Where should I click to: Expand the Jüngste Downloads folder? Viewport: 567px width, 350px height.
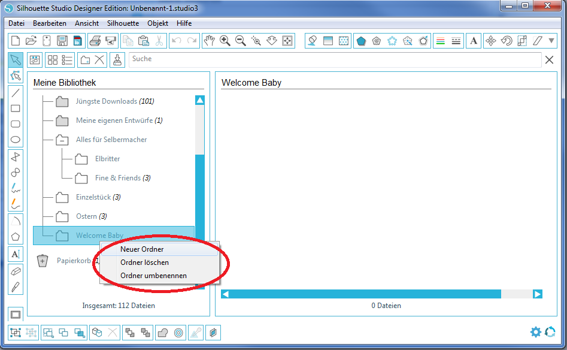[x=61, y=101]
